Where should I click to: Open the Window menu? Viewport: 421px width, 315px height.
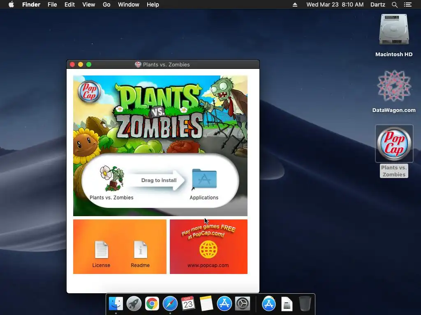point(129,5)
